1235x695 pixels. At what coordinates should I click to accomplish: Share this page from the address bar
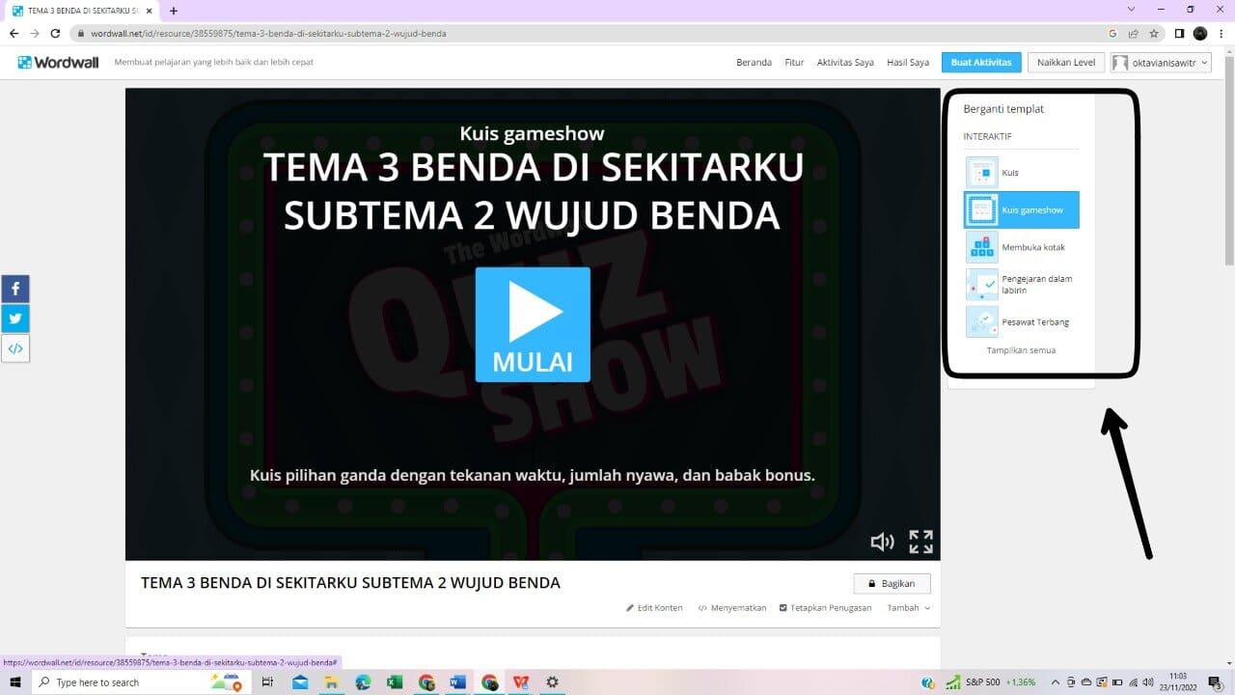click(x=1135, y=33)
